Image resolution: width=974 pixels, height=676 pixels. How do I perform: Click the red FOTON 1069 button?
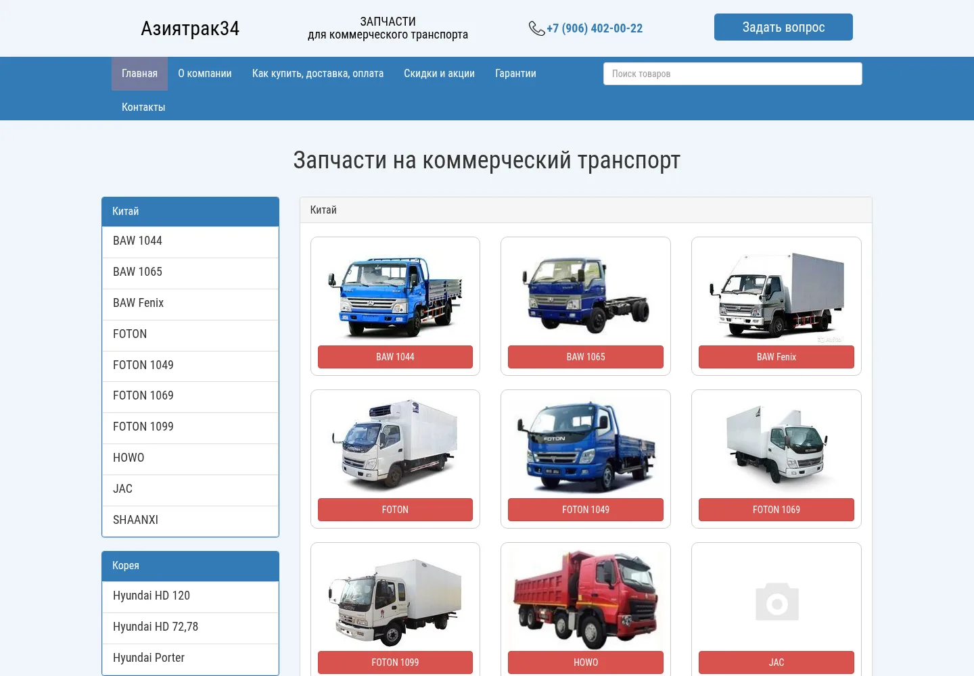point(776,510)
